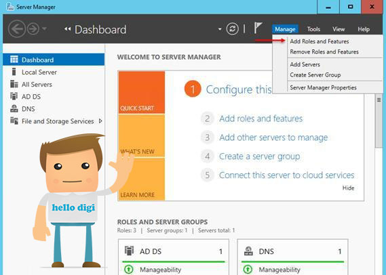Choose Remove Roles and Features
The height and width of the screenshot is (275, 386).
(x=324, y=52)
